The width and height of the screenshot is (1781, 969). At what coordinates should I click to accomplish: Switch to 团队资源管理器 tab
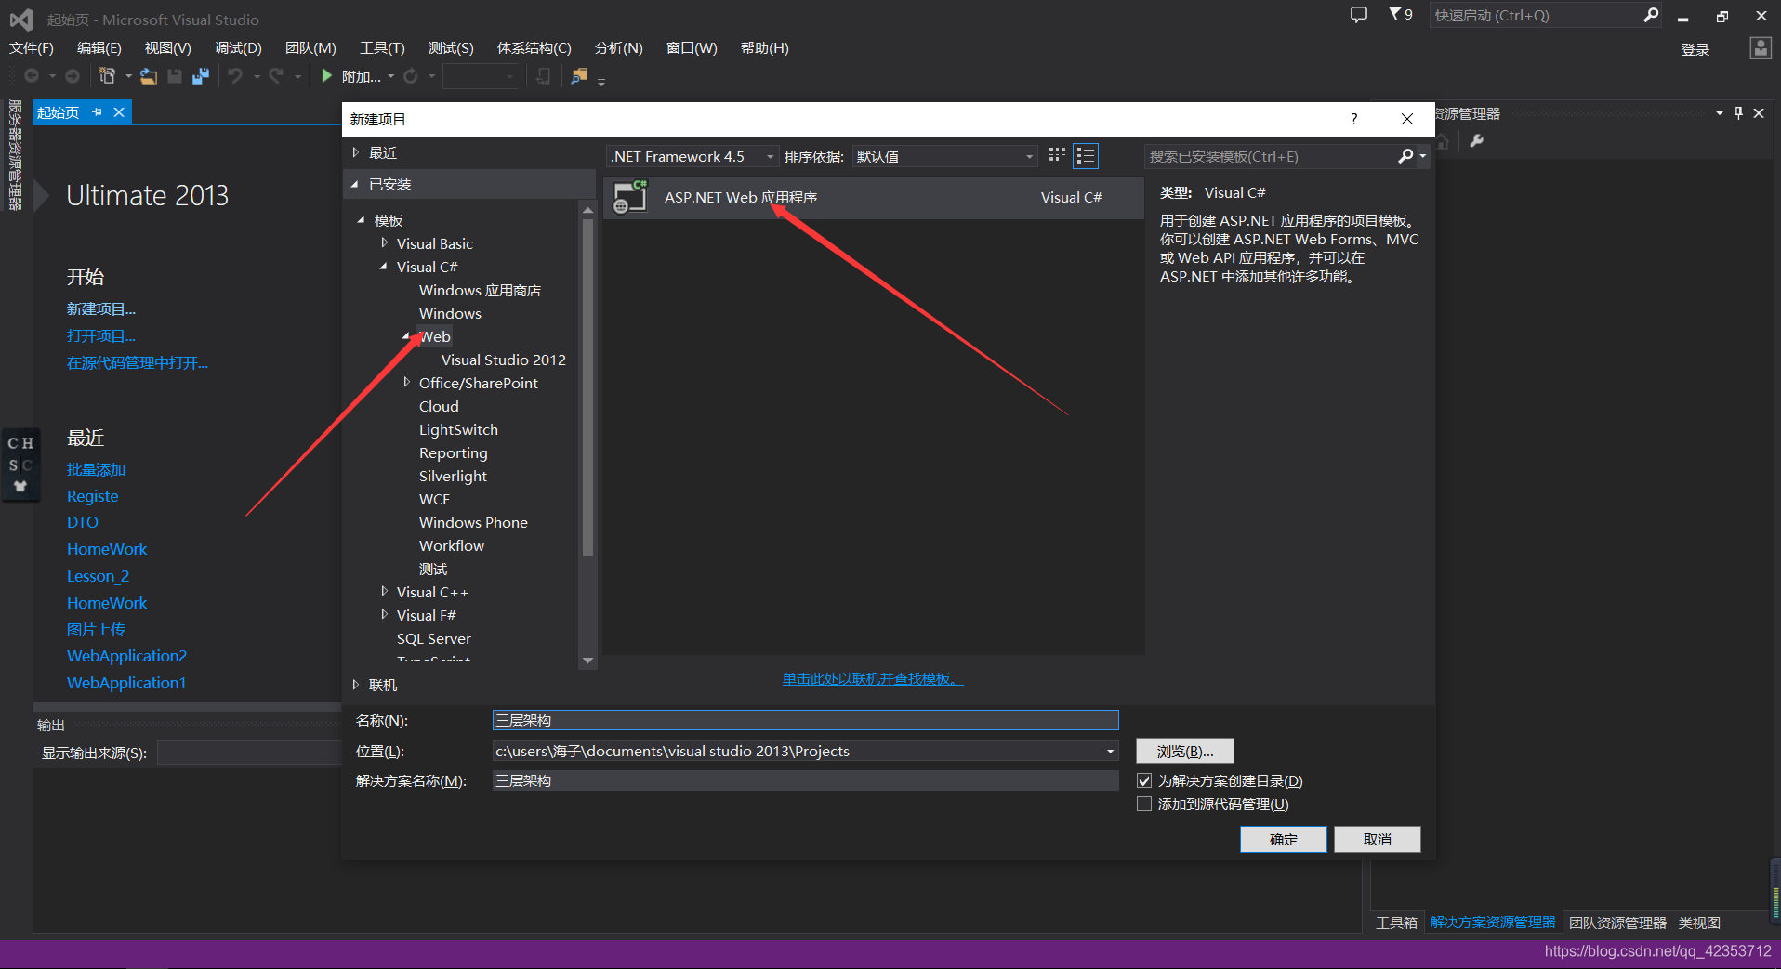[x=1617, y=923]
